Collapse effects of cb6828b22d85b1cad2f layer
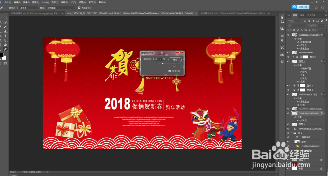 click(x=324, y=35)
